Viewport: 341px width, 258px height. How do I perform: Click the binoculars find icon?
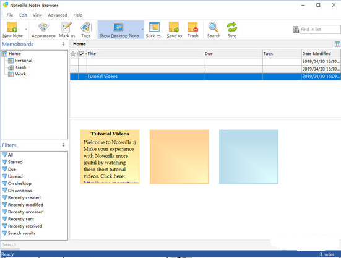[296, 29]
